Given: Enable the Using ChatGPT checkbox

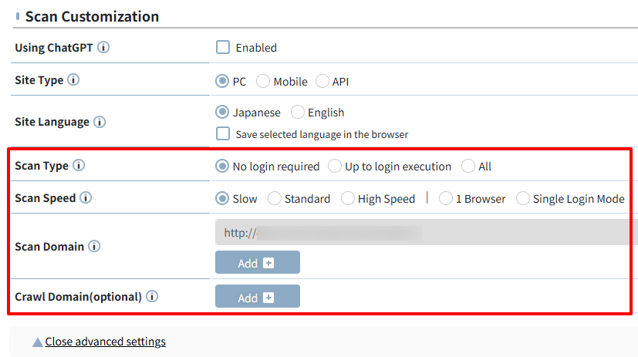Looking at the screenshot, I should (223, 47).
